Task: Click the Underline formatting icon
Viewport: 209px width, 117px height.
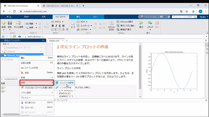Action: (60, 26)
